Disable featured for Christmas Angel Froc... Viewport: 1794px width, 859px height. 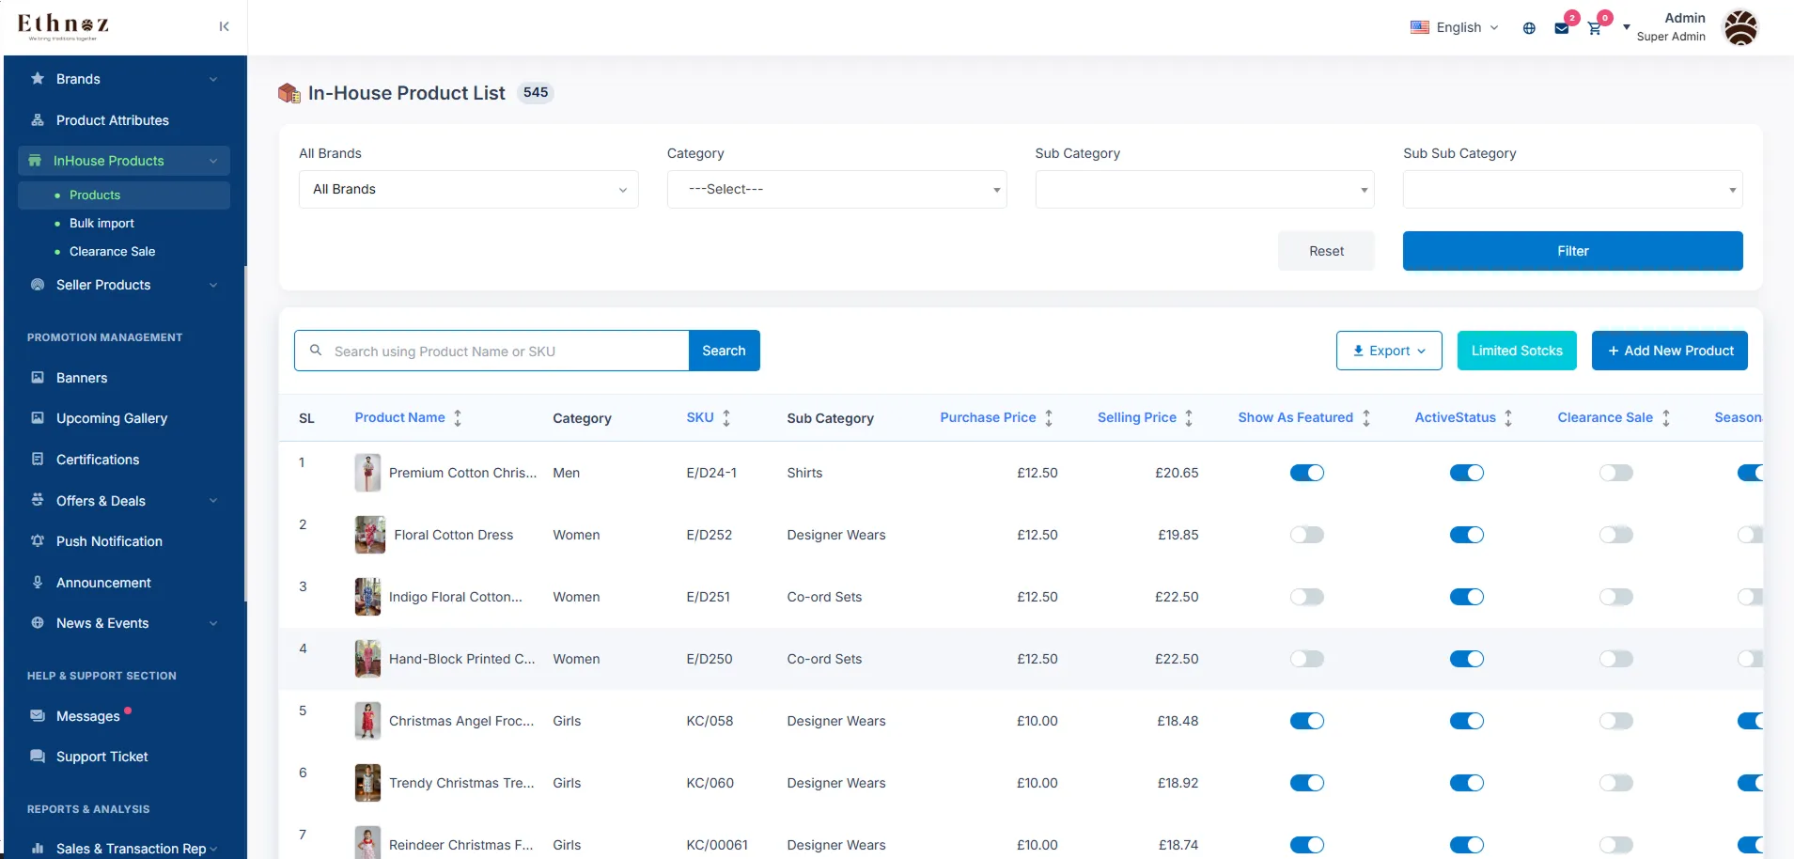point(1307,721)
